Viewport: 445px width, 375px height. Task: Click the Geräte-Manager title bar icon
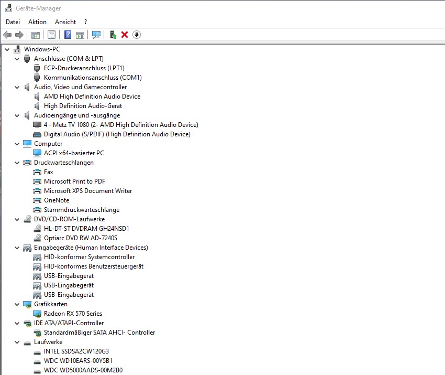[x=8, y=8]
